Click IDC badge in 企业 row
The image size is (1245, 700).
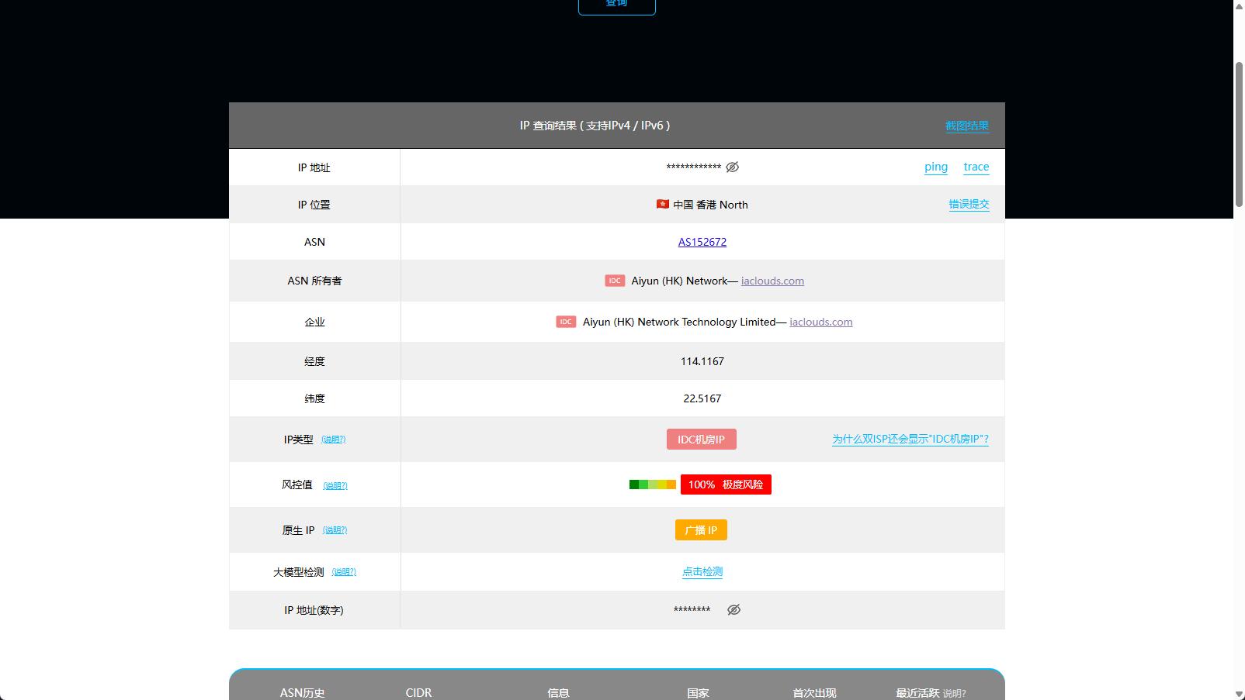[x=566, y=322]
